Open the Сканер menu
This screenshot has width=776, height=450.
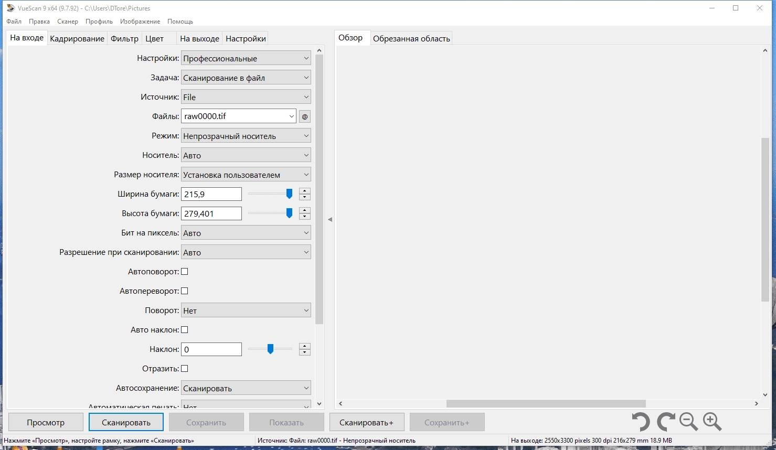click(68, 22)
